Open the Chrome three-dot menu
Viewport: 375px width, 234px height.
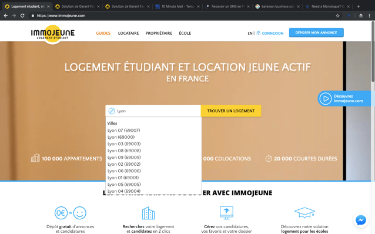click(x=369, y=15)
